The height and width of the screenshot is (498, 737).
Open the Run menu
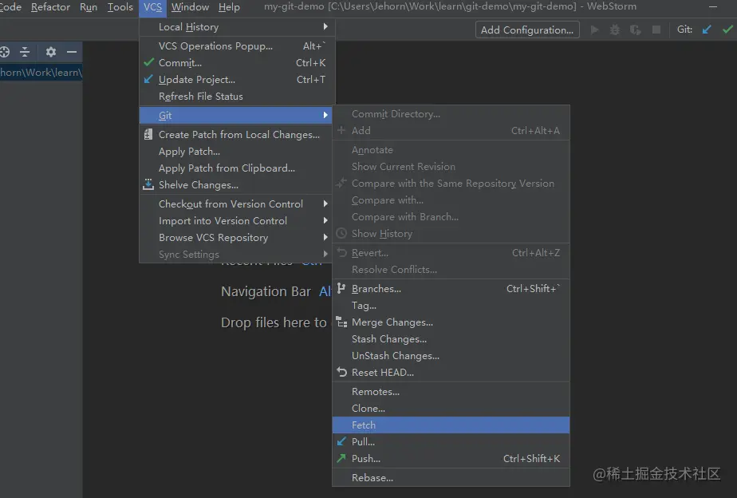pos(89,7)
